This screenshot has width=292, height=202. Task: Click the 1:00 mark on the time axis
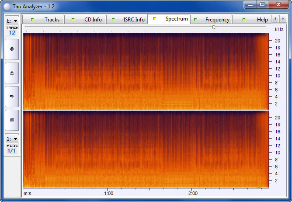[109, 193]
